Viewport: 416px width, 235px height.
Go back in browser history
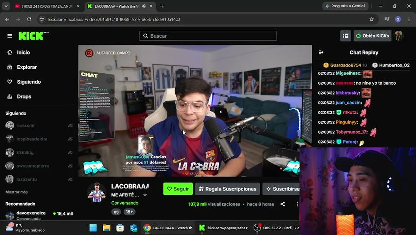[7, 19]
